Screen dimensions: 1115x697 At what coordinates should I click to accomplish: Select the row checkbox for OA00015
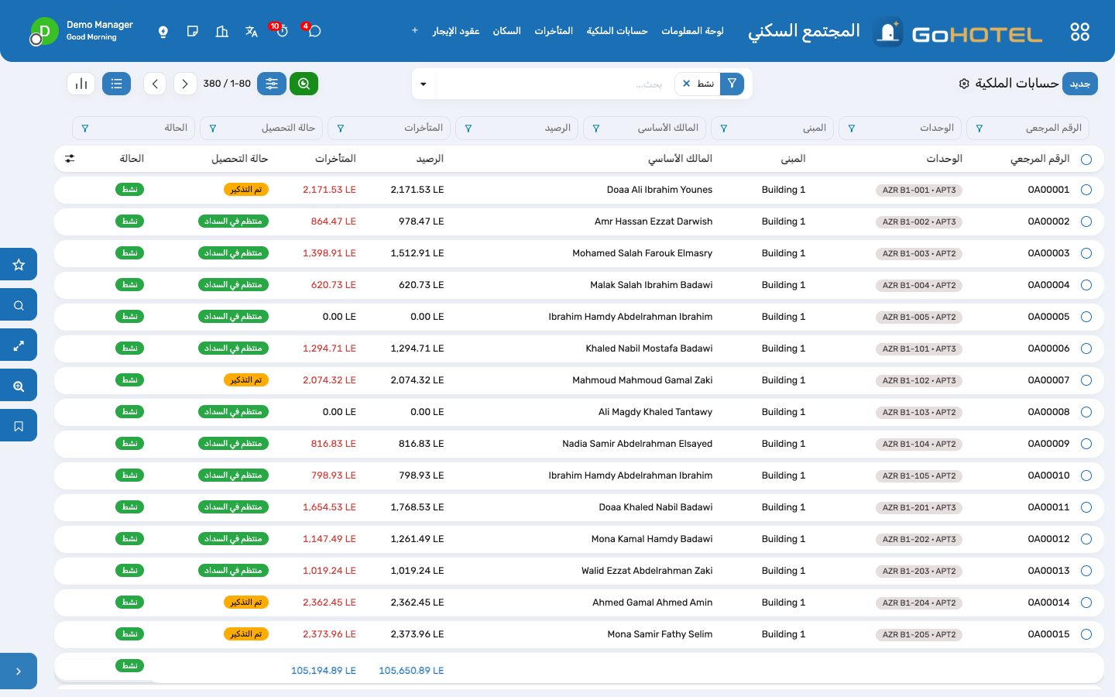(1086, 634)
